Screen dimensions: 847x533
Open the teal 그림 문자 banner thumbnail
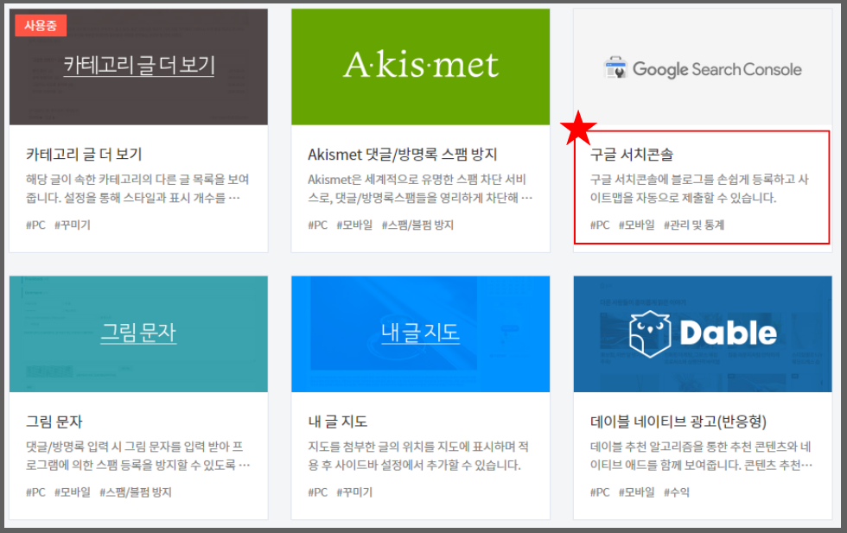[x=138, y=333]
